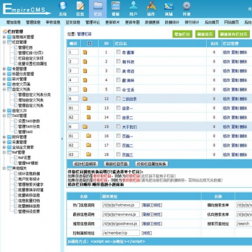
Task: Open the 信息 notepad-and-pencil icon
Action: [x=80, y=6]
